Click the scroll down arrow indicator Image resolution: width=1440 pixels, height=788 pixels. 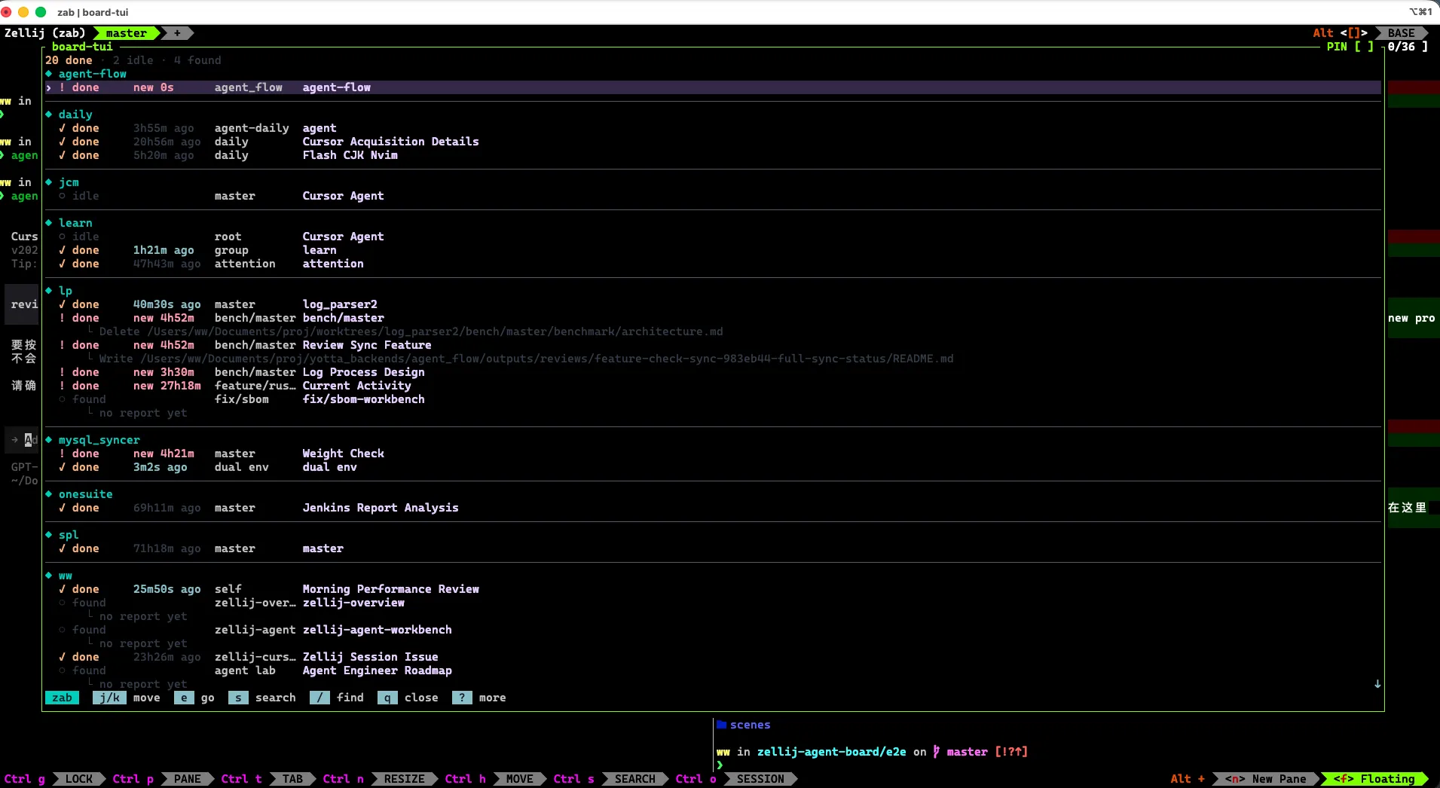pos(1377,684)
